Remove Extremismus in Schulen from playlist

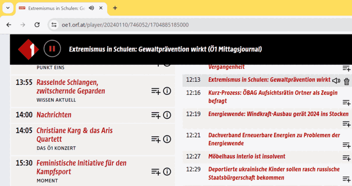tap(346, 81)
